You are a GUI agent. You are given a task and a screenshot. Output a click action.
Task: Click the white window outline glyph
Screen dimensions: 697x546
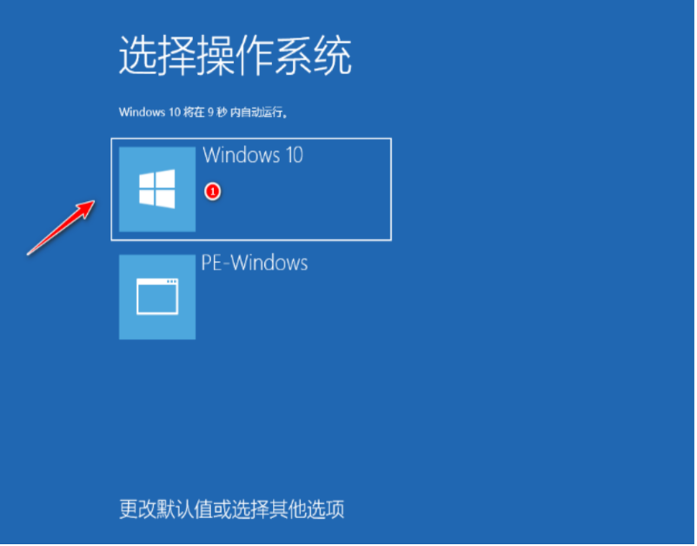157,297
